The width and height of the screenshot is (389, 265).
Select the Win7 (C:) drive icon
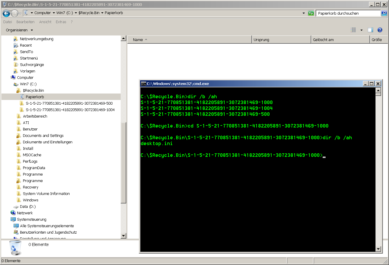[x=16, y=84]
